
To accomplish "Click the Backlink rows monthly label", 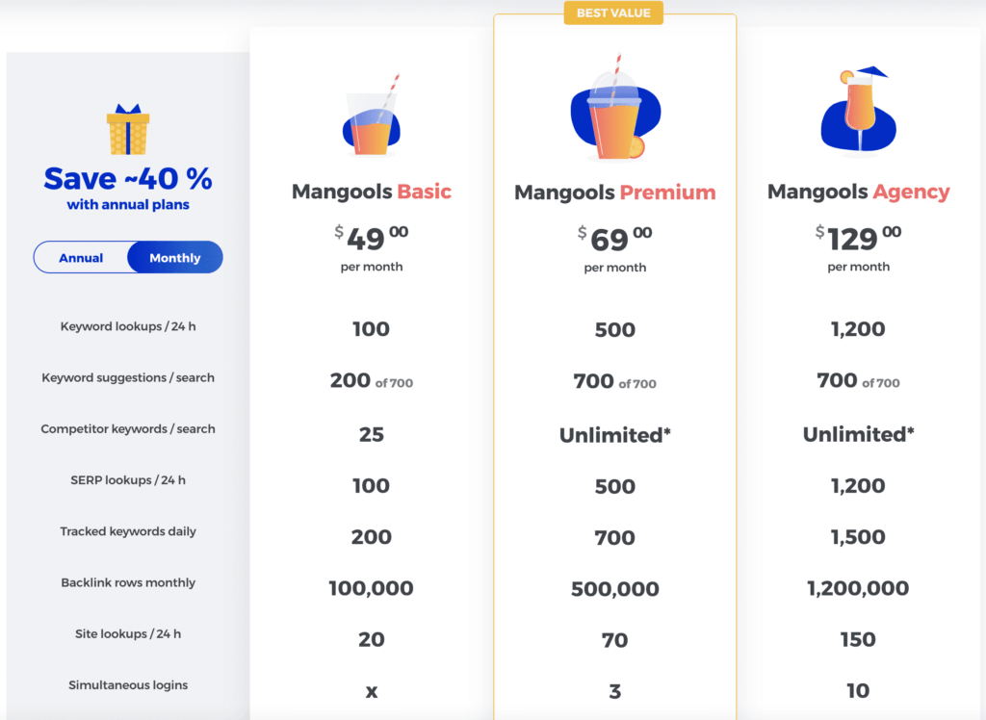I will pos(128,582).
